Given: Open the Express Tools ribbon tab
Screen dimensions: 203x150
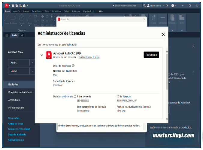Looking at the screenshot, I should 89,11.
